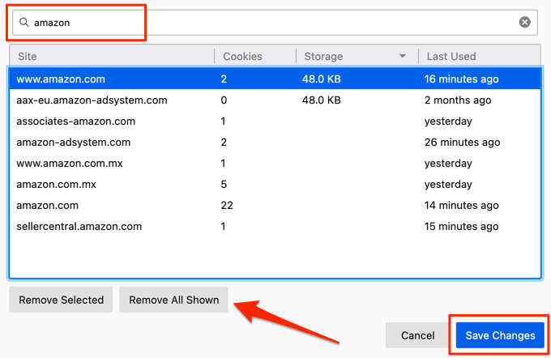This screenshot has width=551, height=358.
Task: Click the Storage column sort arrow
Action: point(403,57)
